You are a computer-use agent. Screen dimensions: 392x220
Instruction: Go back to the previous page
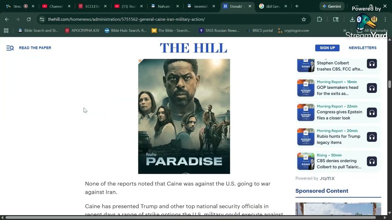(7, 19)
